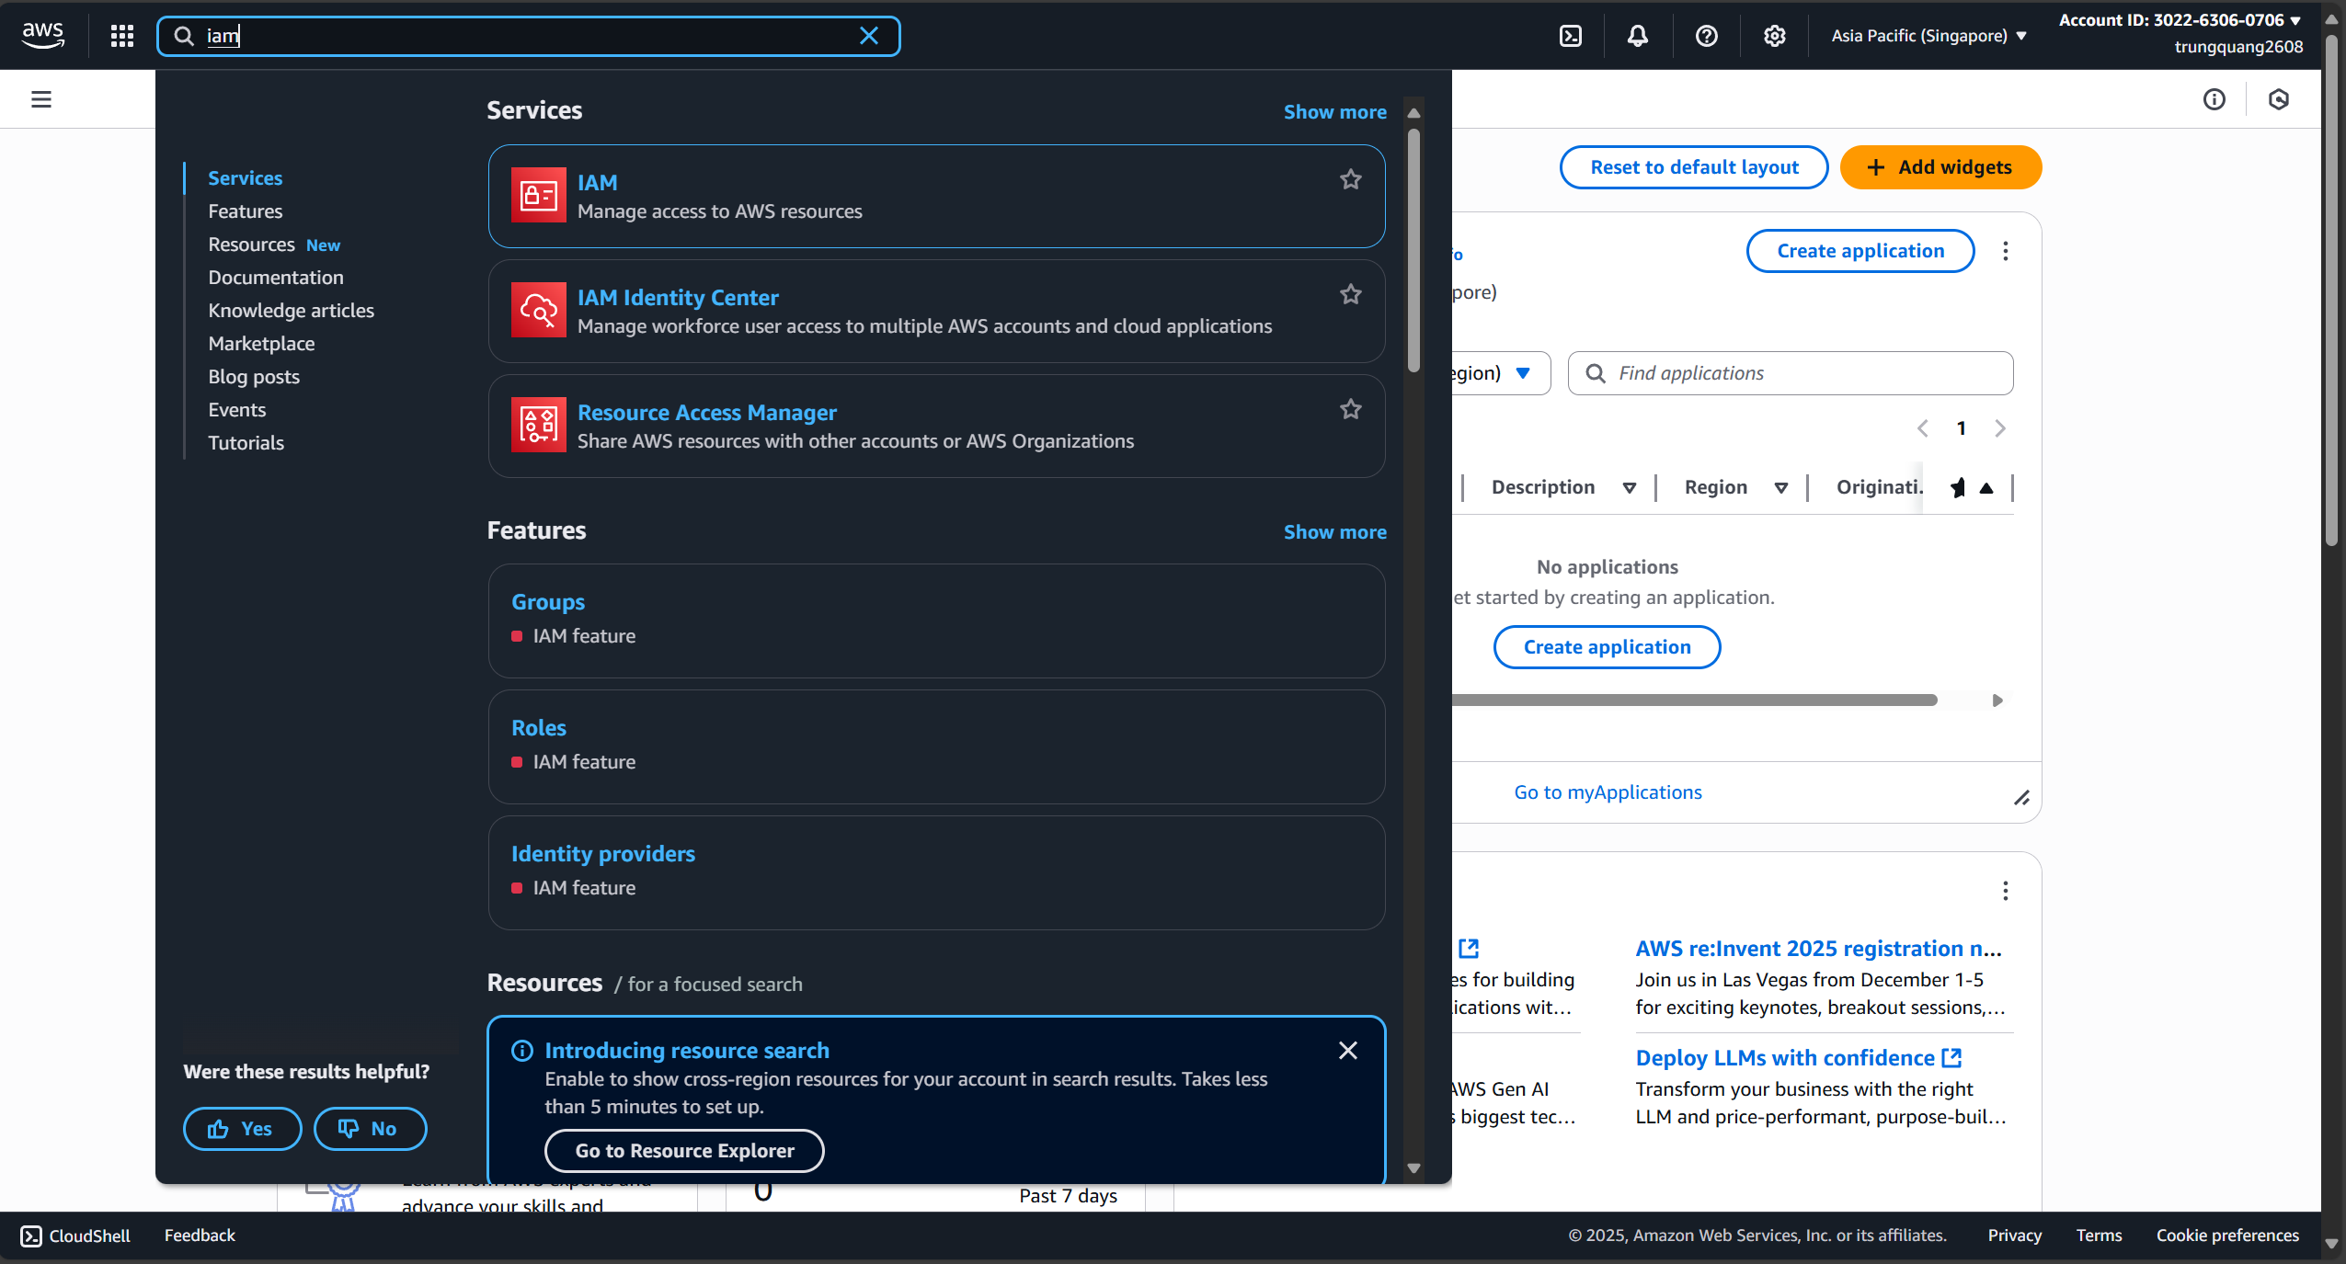Open the hamburger navigation menu
Screen dimensions: 2346x1264
(41, 99)
